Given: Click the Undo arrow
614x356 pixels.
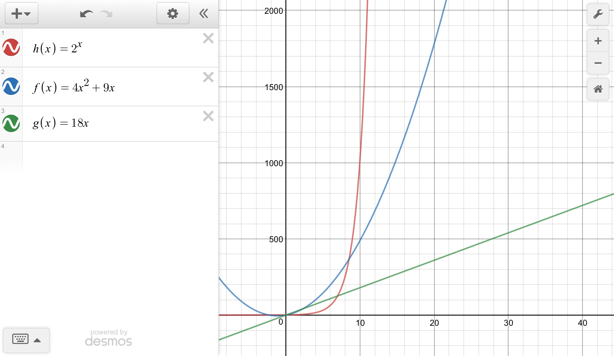Looking at the screenshot, I should click(x=86, y=14).
